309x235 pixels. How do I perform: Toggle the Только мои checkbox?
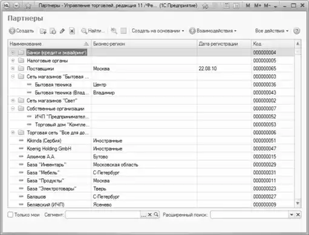tap(10, 214)
